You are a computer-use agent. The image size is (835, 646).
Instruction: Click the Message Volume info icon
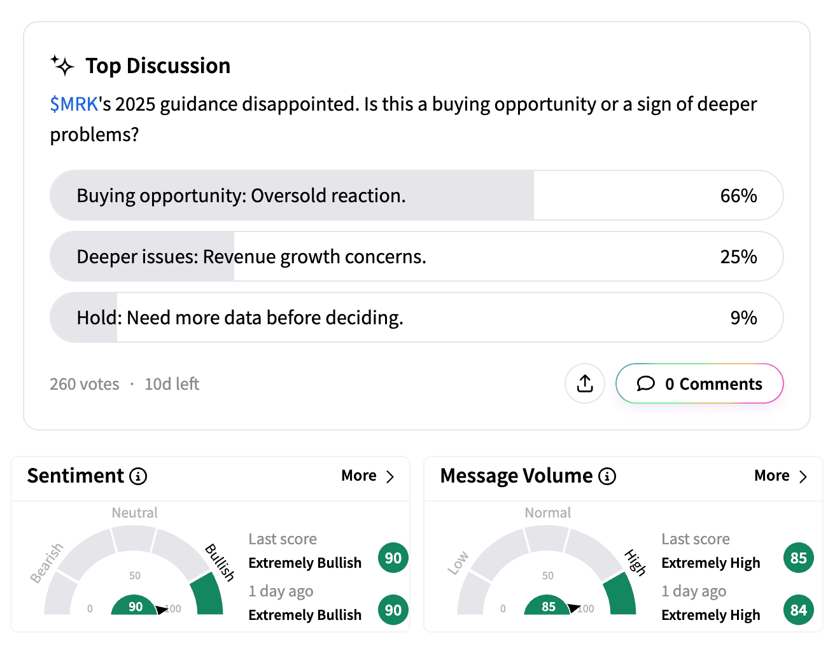pos(607,476)
